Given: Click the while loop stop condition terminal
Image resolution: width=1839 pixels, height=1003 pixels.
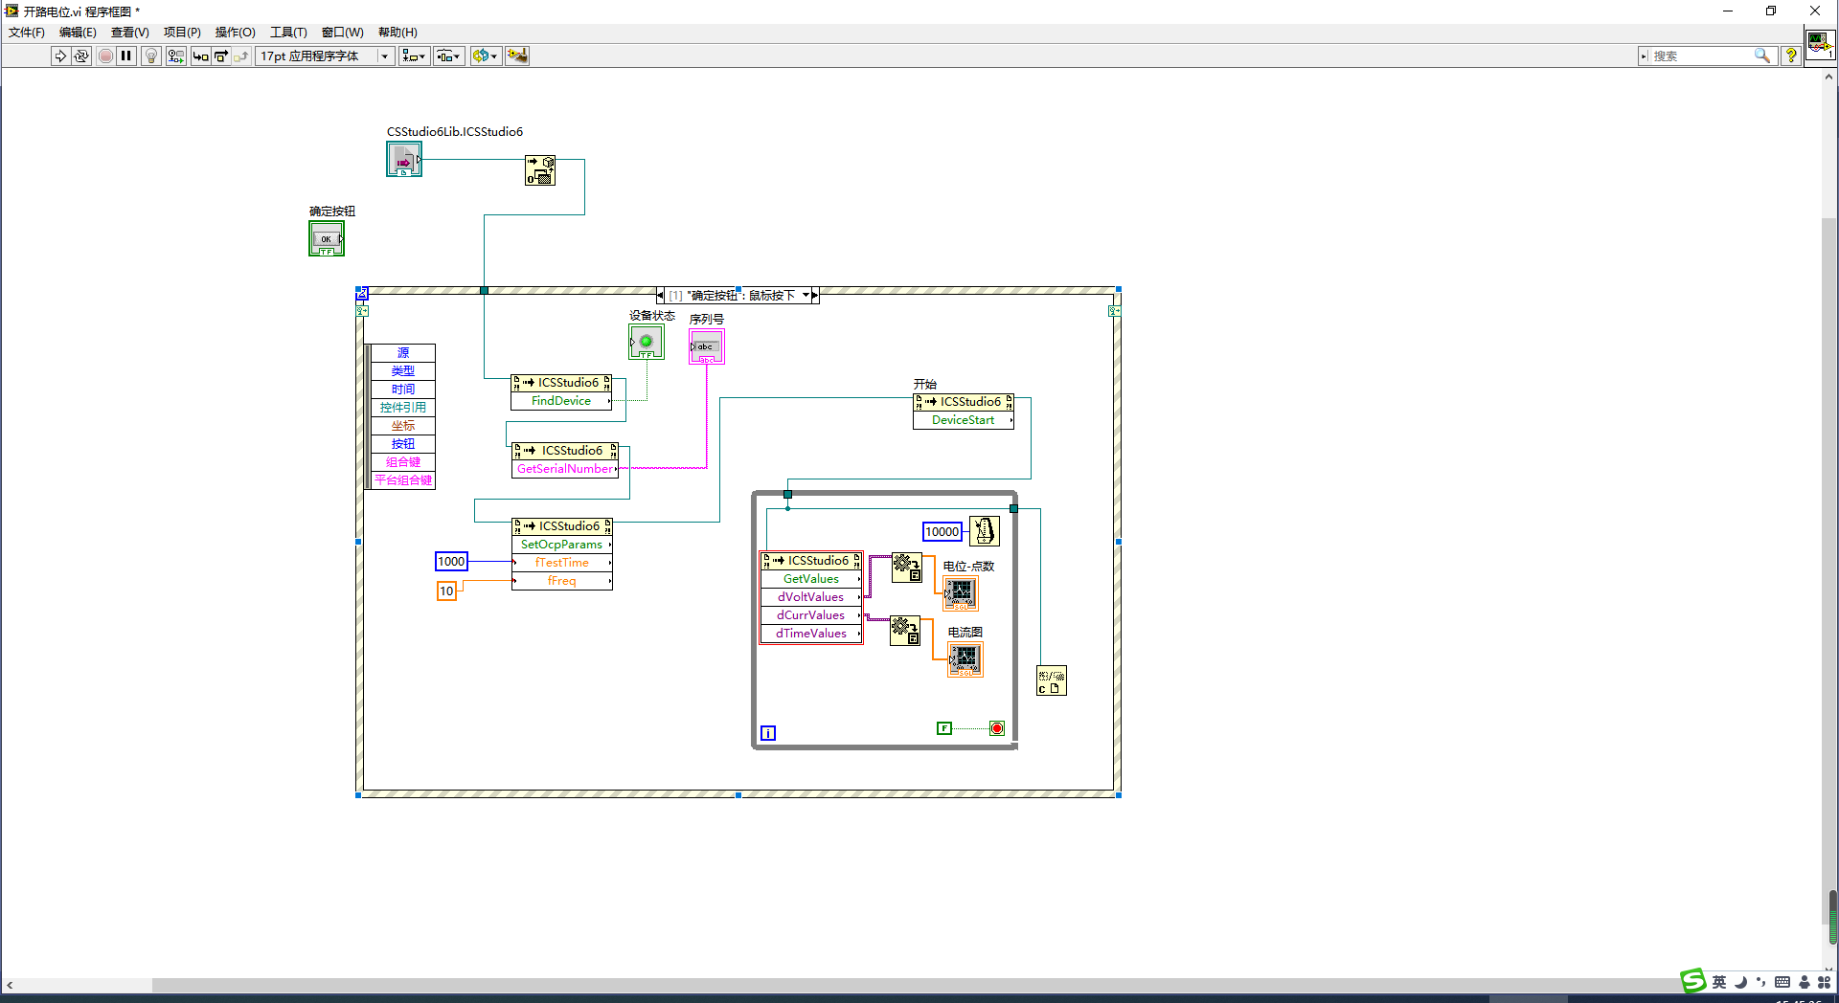Looking at the screenshot, I should tap(997, 728).
